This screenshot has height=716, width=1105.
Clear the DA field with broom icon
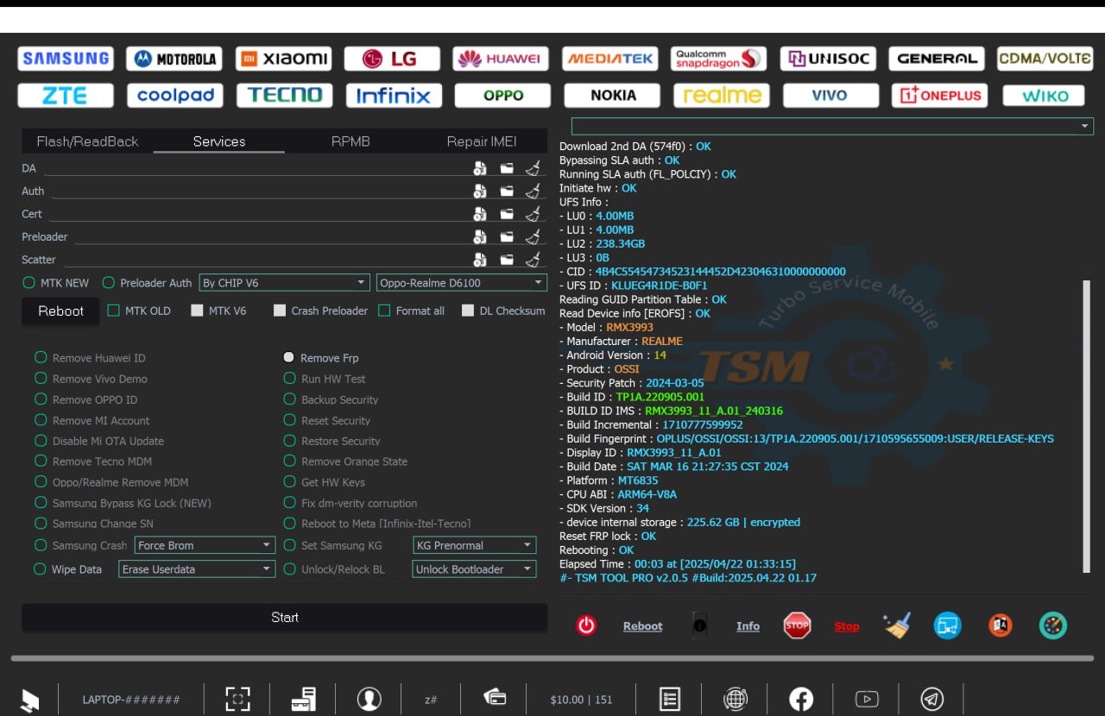click(534, 167)
